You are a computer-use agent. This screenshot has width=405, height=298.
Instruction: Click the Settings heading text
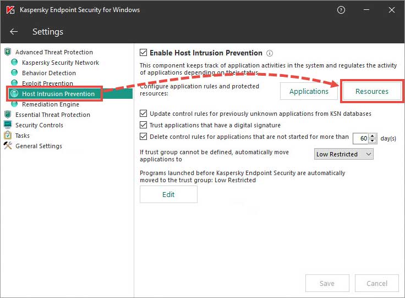pyautogui.click(x=48, y=32)
